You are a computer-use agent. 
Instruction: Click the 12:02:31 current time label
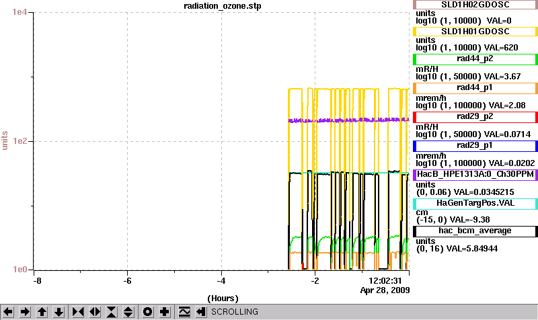point(385,281)
